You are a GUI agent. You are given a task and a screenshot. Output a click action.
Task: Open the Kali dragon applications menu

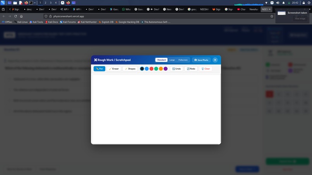(x=3, y=3)
